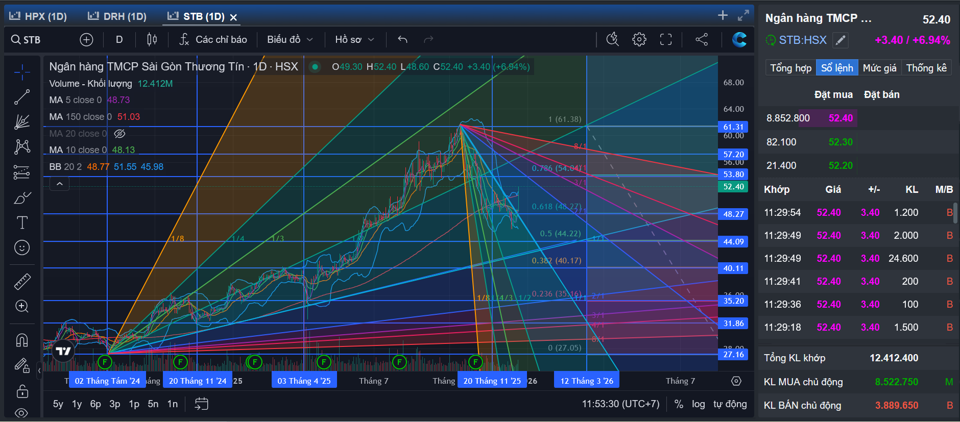Set chart range to 5y
The image size is (960, 422).
(x=58, y=404)
